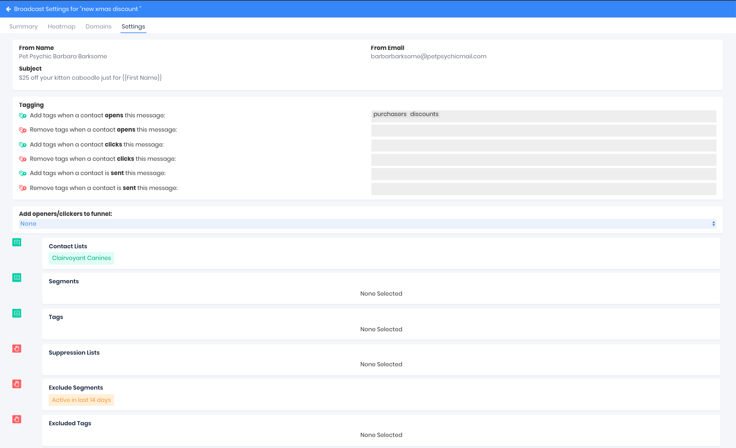Click the remove tags on opens field
This screenshot has height=448, width=736.
click(544, 130)
